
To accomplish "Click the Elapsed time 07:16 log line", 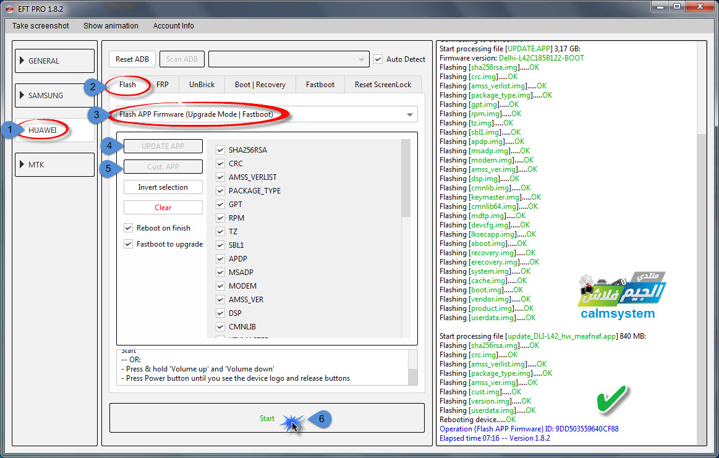I will [495, 438].
